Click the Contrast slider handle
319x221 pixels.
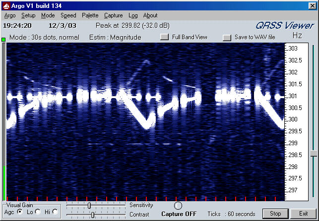(x=93, y=215)
